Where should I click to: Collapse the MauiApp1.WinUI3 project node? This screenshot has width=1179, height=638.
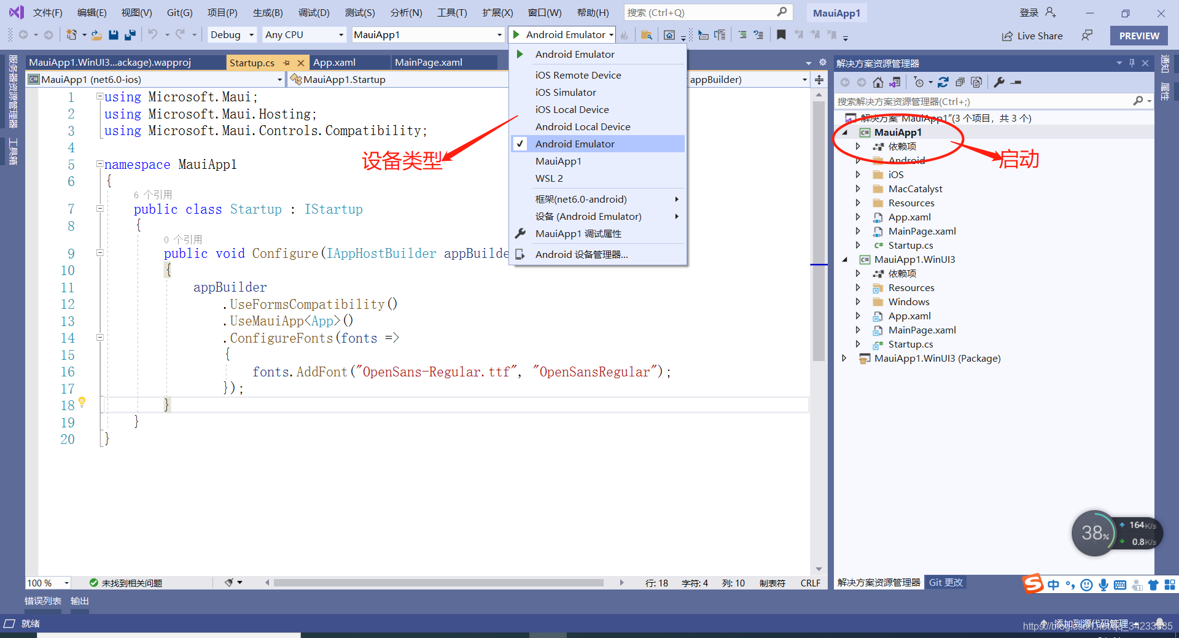pyautogui.click(x=845, y=260)
